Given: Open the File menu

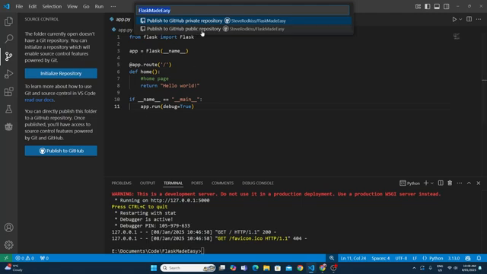Looking at the screenshot, I should [x=19, y=7].
